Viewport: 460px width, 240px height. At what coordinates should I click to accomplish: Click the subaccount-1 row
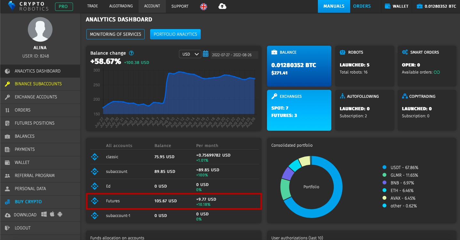pos(174,216)
